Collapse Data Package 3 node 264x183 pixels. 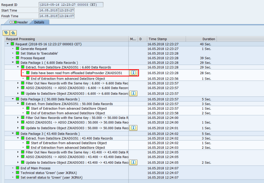pos(13,134)
